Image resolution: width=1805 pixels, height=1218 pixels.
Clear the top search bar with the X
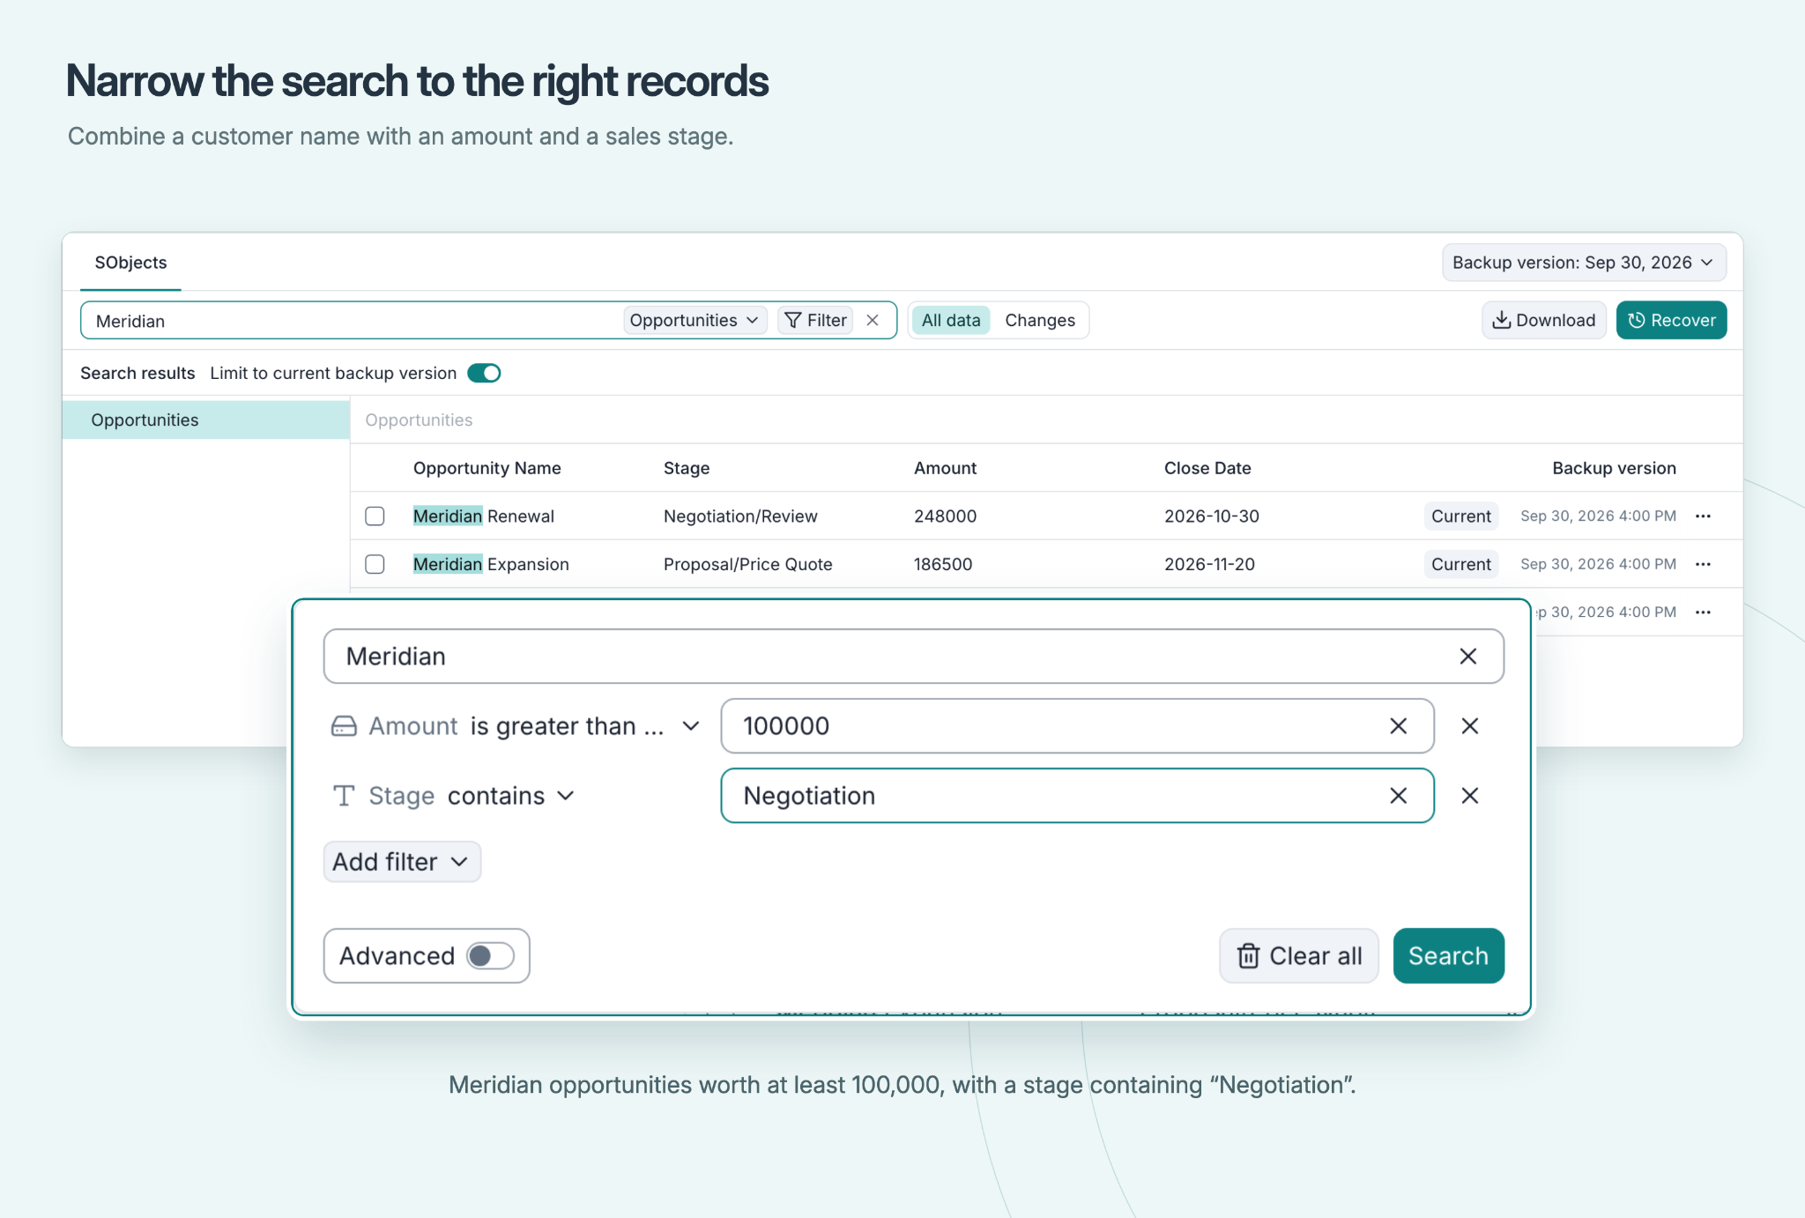(873, 320)
